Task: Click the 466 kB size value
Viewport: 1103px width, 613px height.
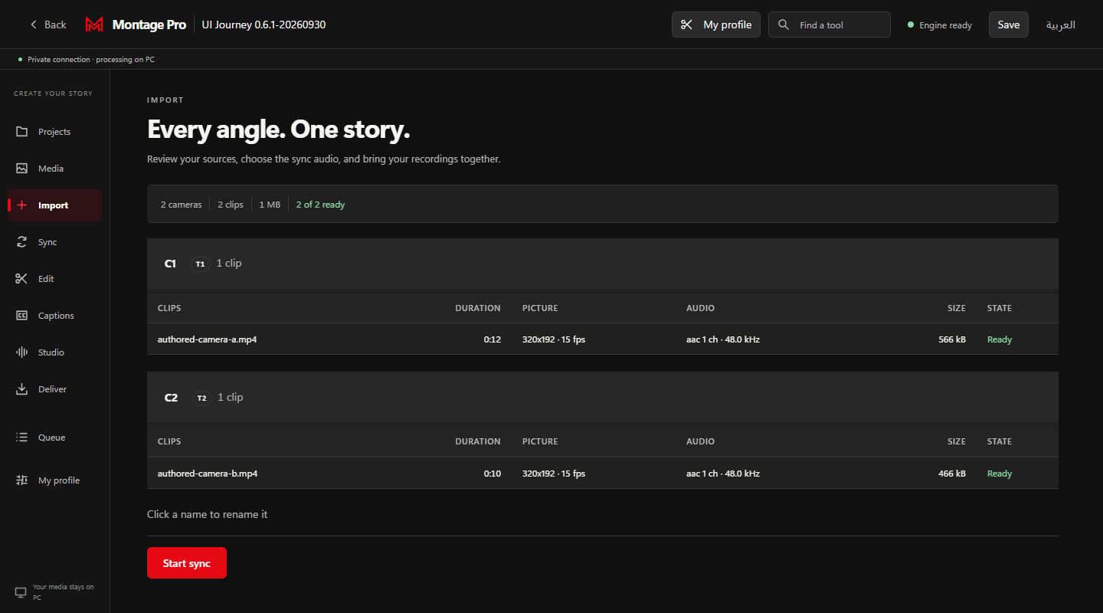Action: 952,474
